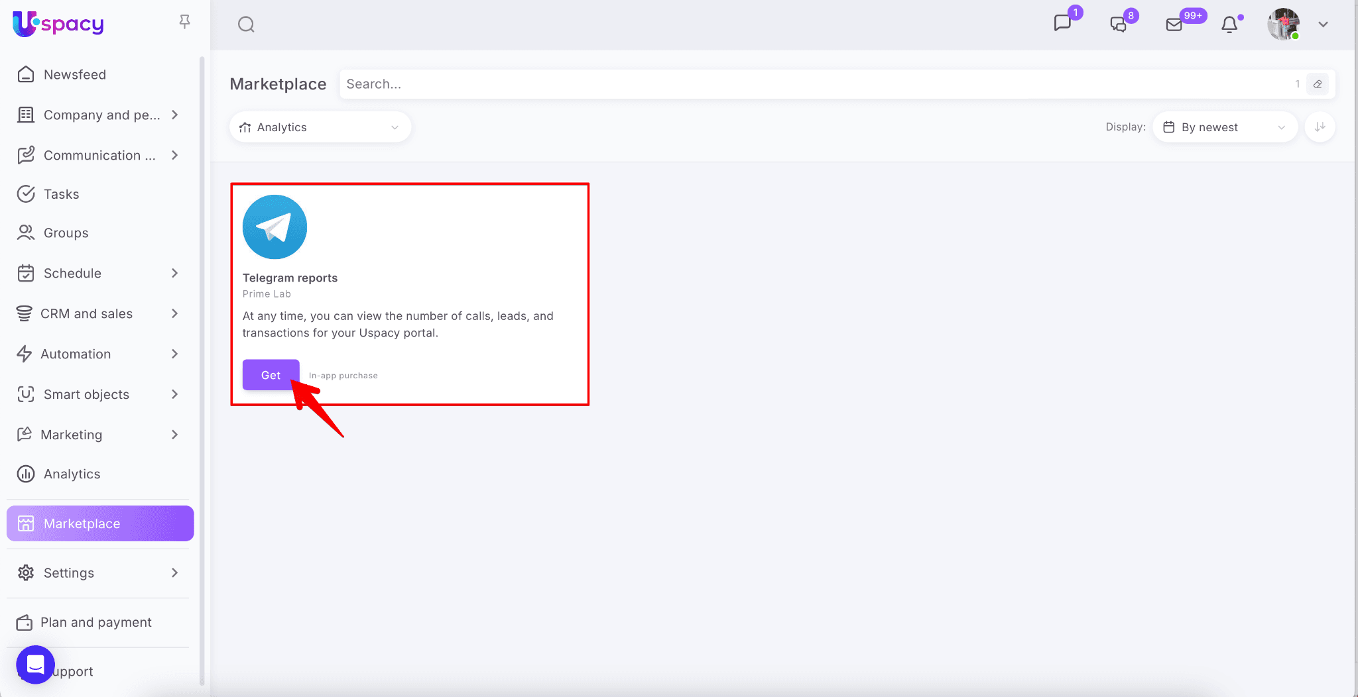Open the chat messages icon with badge 1
The width and height of the screenshot is (1358, 697).
(x=1062, y=23)
